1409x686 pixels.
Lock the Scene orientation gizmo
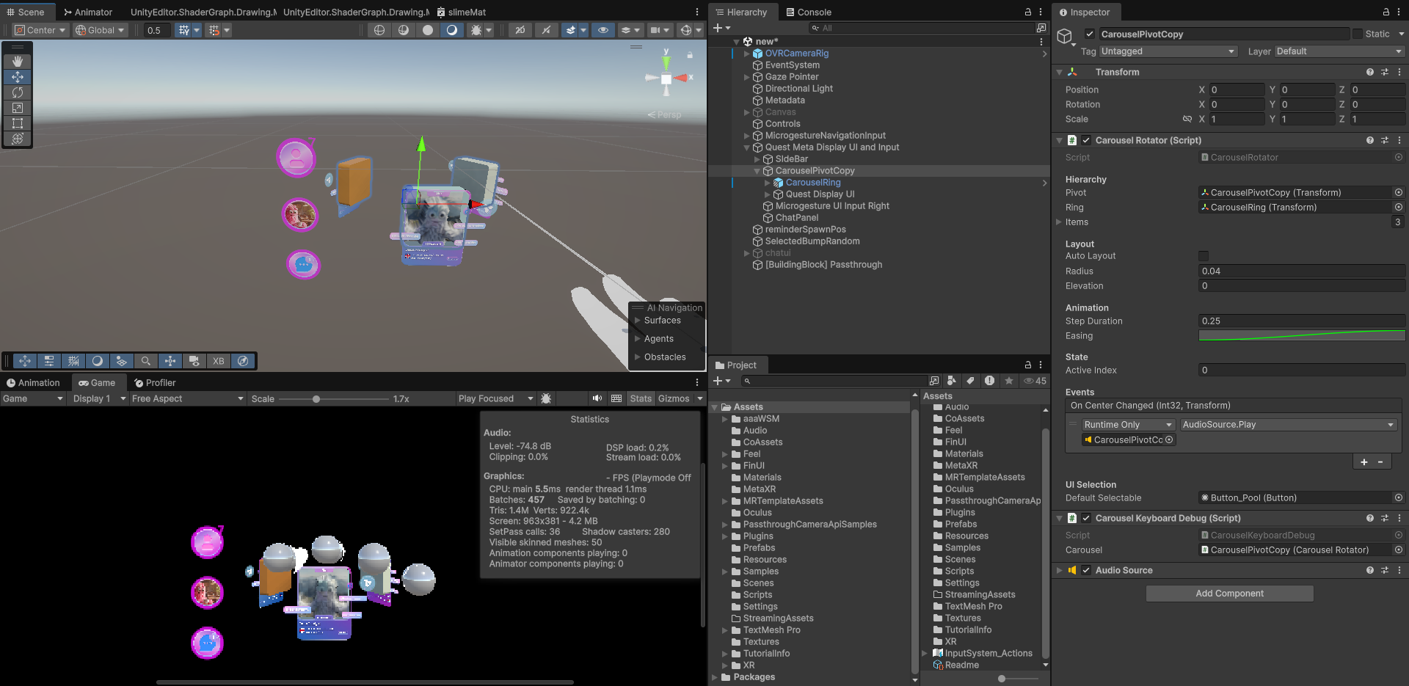(690, 55)
